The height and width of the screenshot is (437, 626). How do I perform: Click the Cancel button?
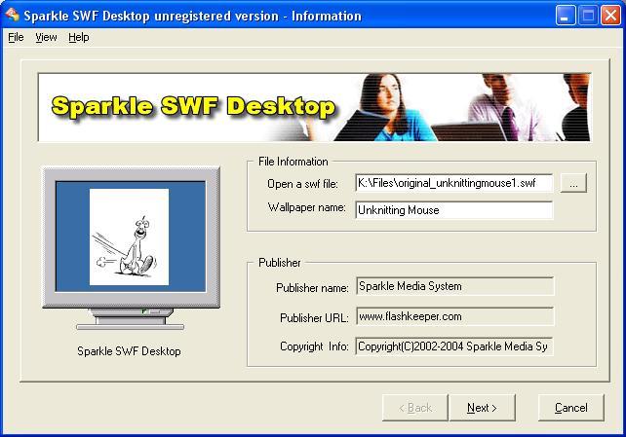tap(570, 408)
